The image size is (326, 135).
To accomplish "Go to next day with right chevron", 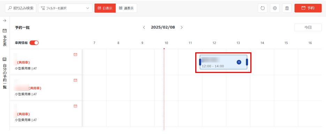I will click(182, 28).
